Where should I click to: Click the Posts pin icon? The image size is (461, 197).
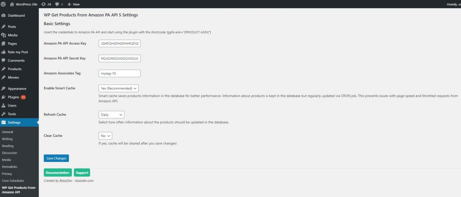[x=4, y=27]
